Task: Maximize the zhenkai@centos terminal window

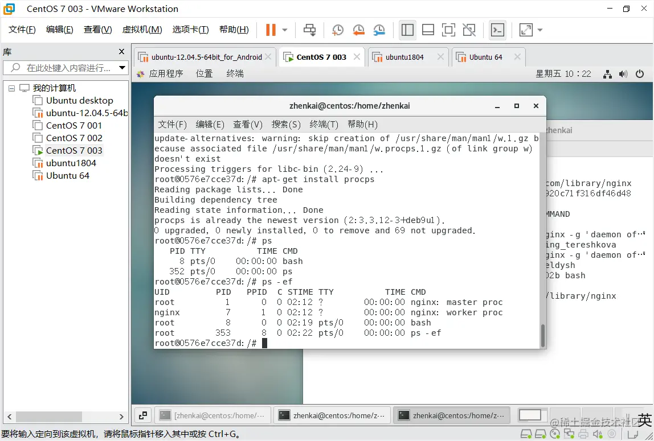Action: tap(516, 106)
